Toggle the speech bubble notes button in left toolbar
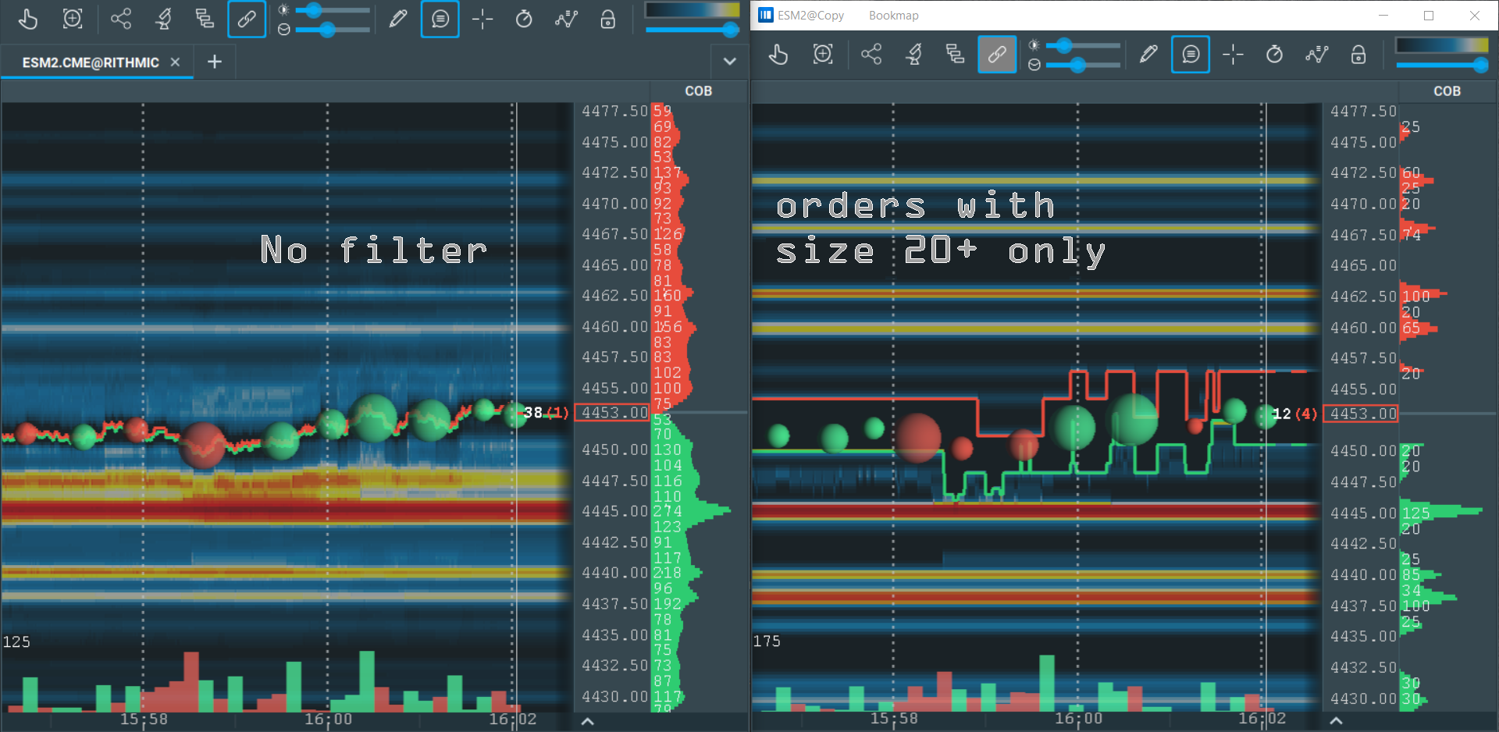1499x732 pixels. coord(440,19)
